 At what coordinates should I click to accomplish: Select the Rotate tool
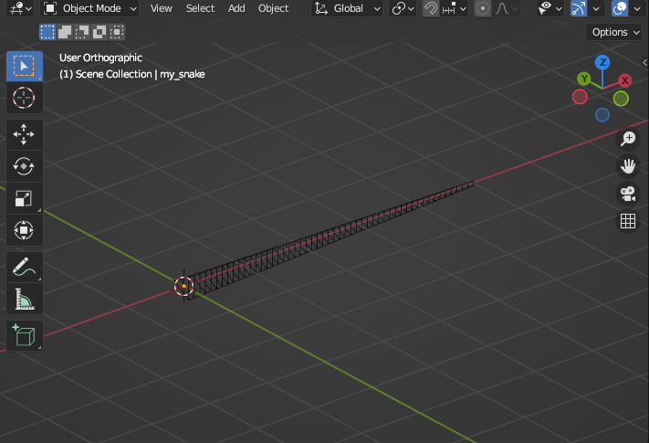(x=24, y=166)
